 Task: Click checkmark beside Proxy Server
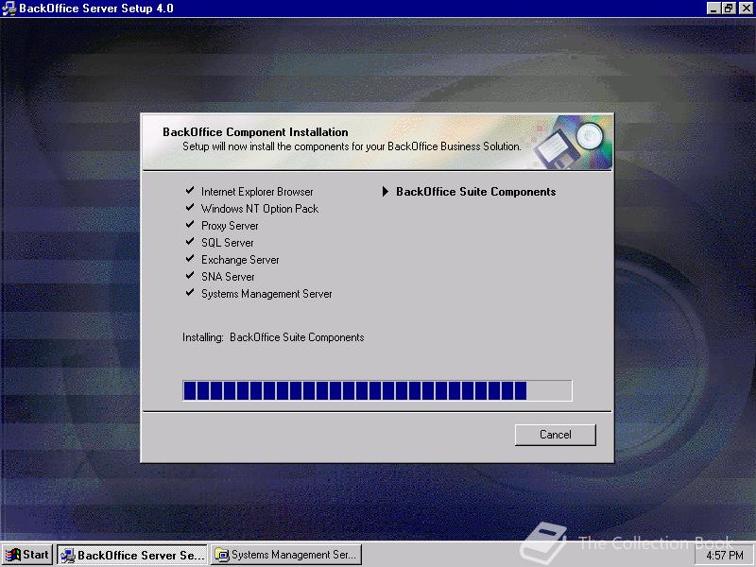[190, 224]
